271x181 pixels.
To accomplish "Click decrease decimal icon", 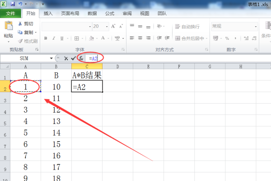I will point(254,38).
